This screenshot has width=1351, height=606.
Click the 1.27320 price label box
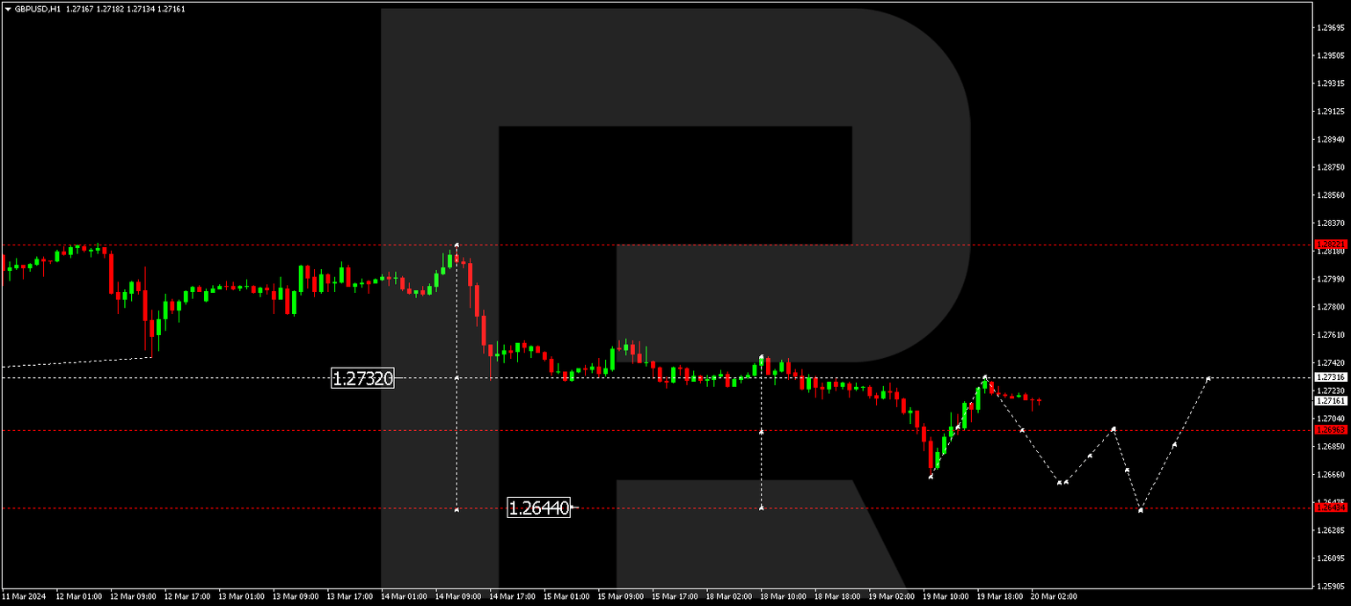tap(363, 379)
